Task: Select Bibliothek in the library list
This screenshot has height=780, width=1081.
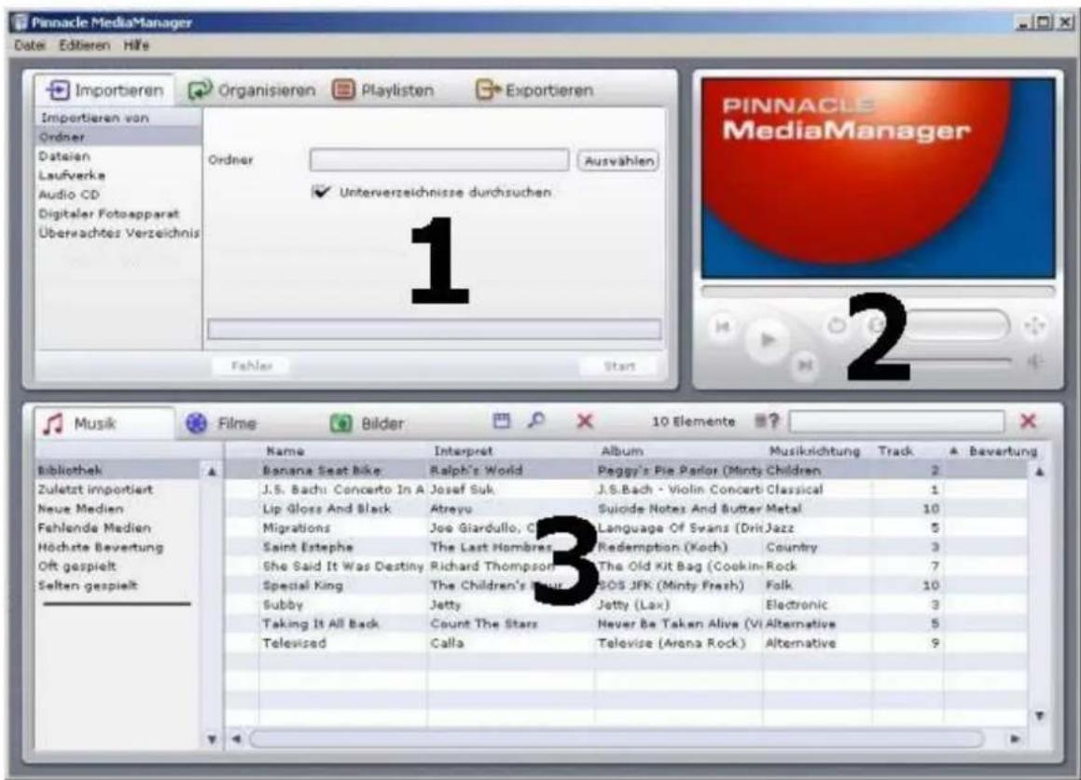Action: tap(118, 471)
